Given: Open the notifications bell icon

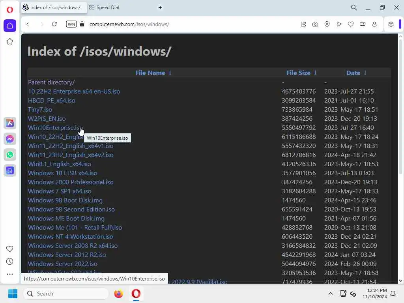Looking at the screenshot, I should [393, 294].
